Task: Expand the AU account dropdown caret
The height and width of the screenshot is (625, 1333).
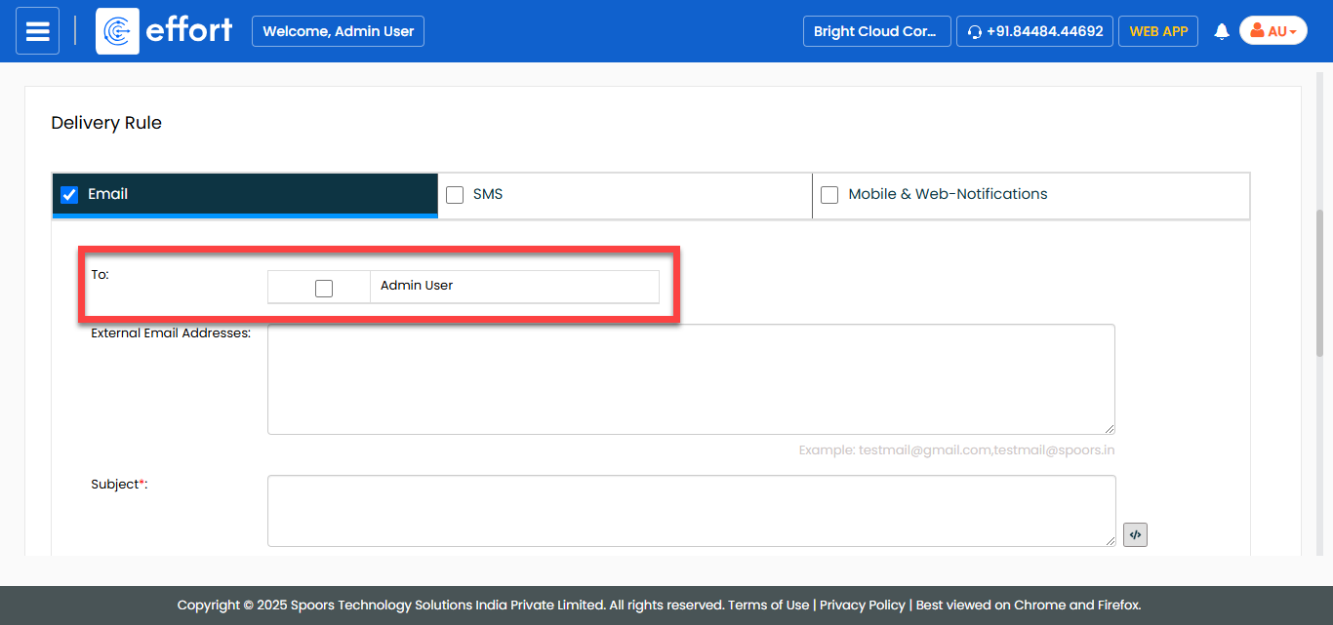Action: click(x=1293, y=32)
